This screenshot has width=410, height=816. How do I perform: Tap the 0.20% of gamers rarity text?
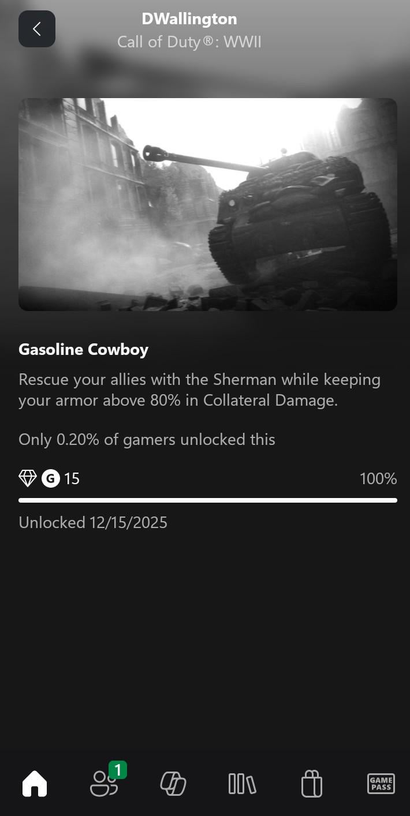tap(147, 440)
